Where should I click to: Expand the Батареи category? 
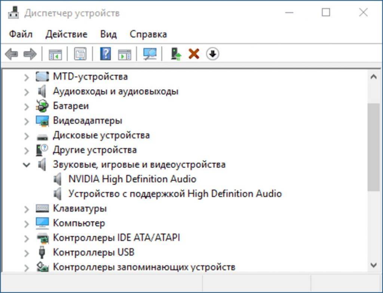(x=27, y=107)
